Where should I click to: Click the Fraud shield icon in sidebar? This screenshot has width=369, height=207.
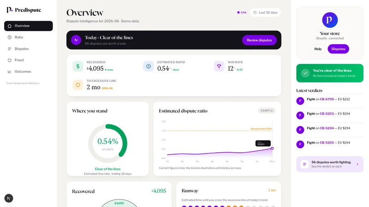pyautogui.click(x=9, y=60)
